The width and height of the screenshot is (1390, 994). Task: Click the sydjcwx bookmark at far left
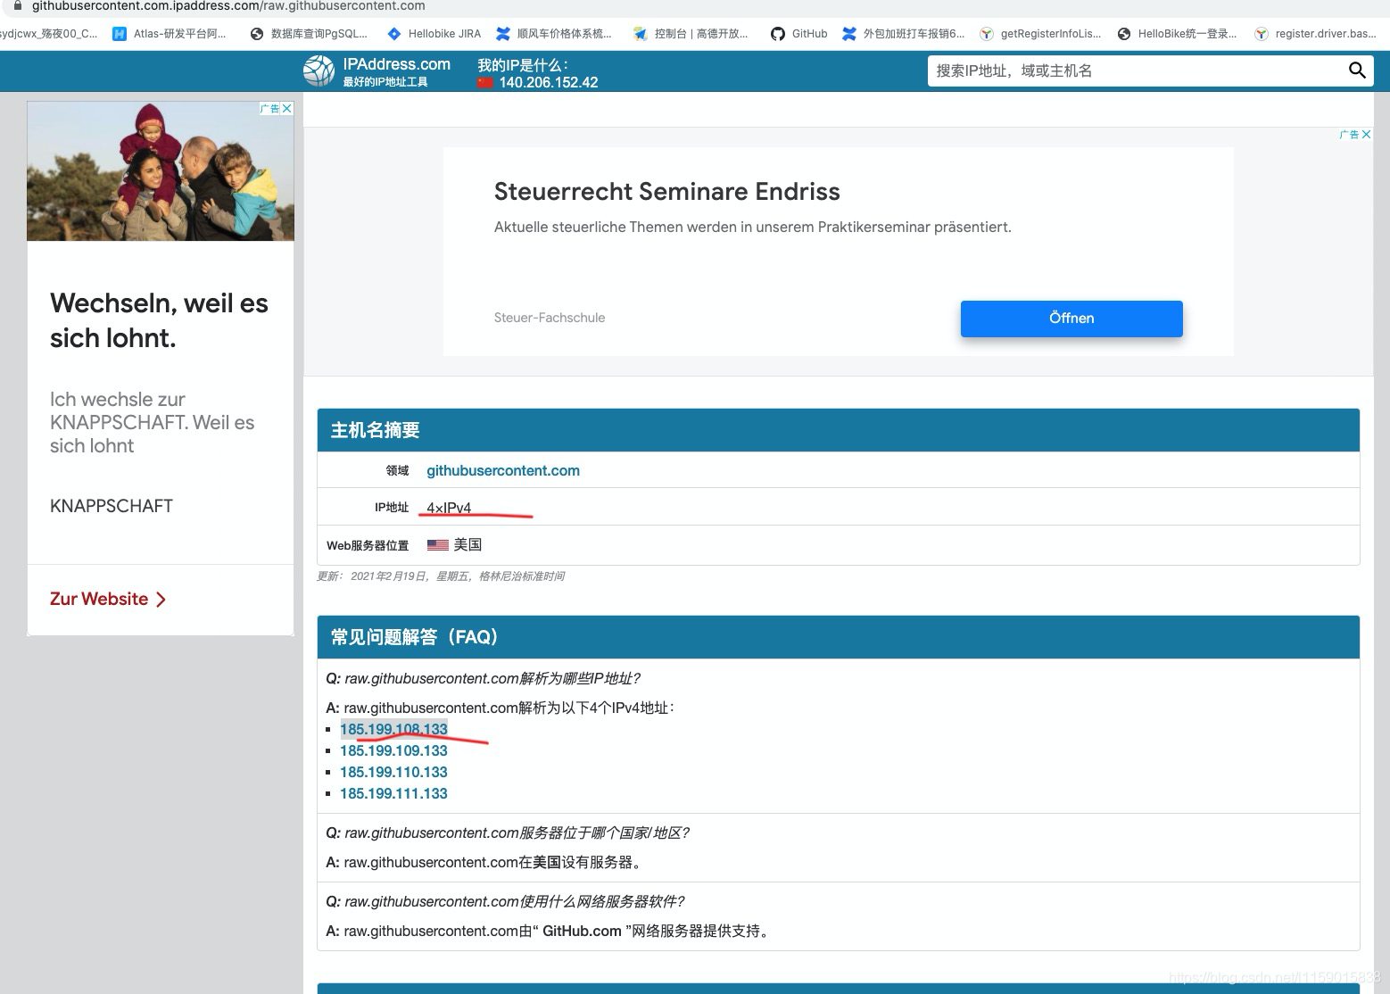pos(49,34)
